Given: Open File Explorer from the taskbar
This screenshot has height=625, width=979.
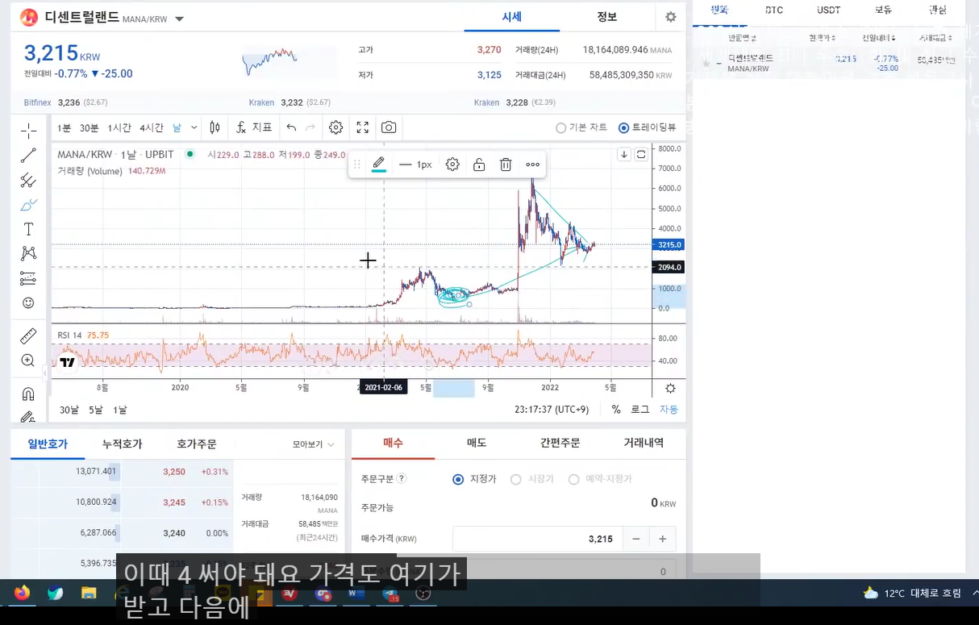Looking at the screenshot, I should [88, 594].
